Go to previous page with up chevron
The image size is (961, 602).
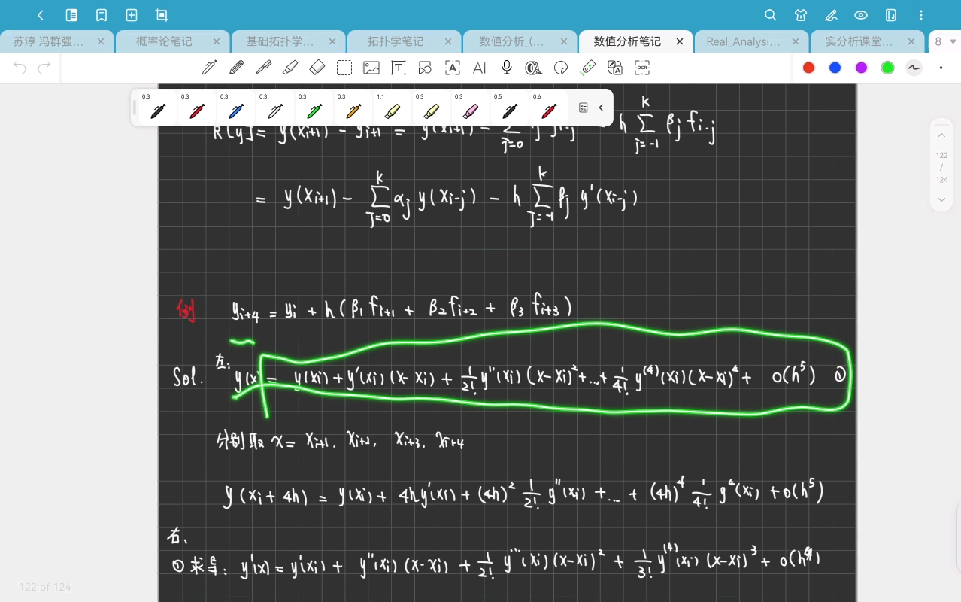941,135
